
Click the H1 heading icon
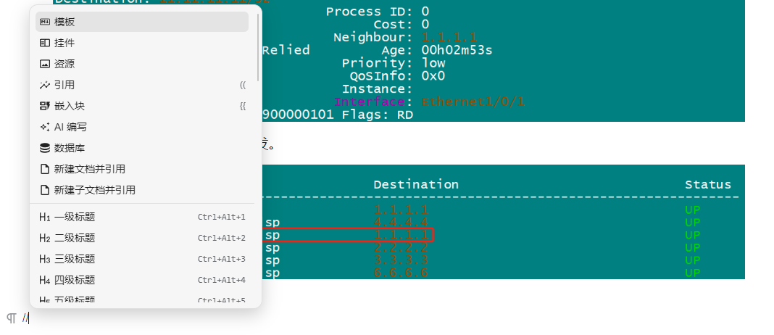(x=44, y=217)
